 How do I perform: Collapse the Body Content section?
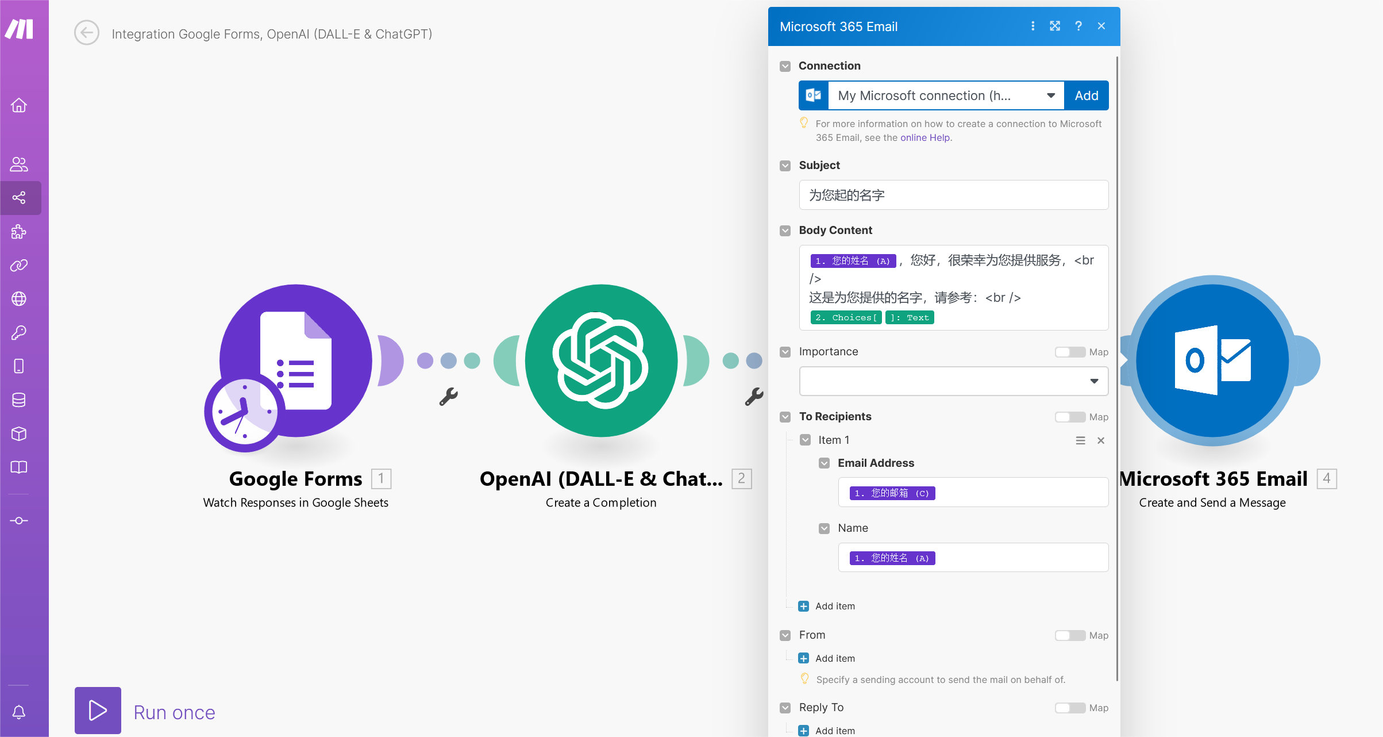pos(785,231)
